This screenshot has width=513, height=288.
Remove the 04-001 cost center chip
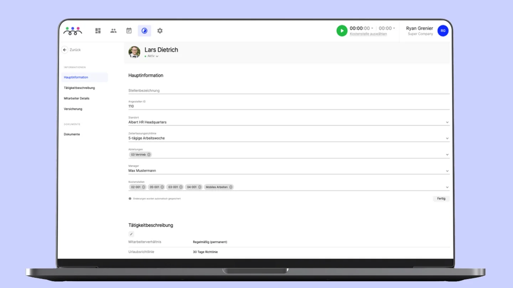point(199,187)
